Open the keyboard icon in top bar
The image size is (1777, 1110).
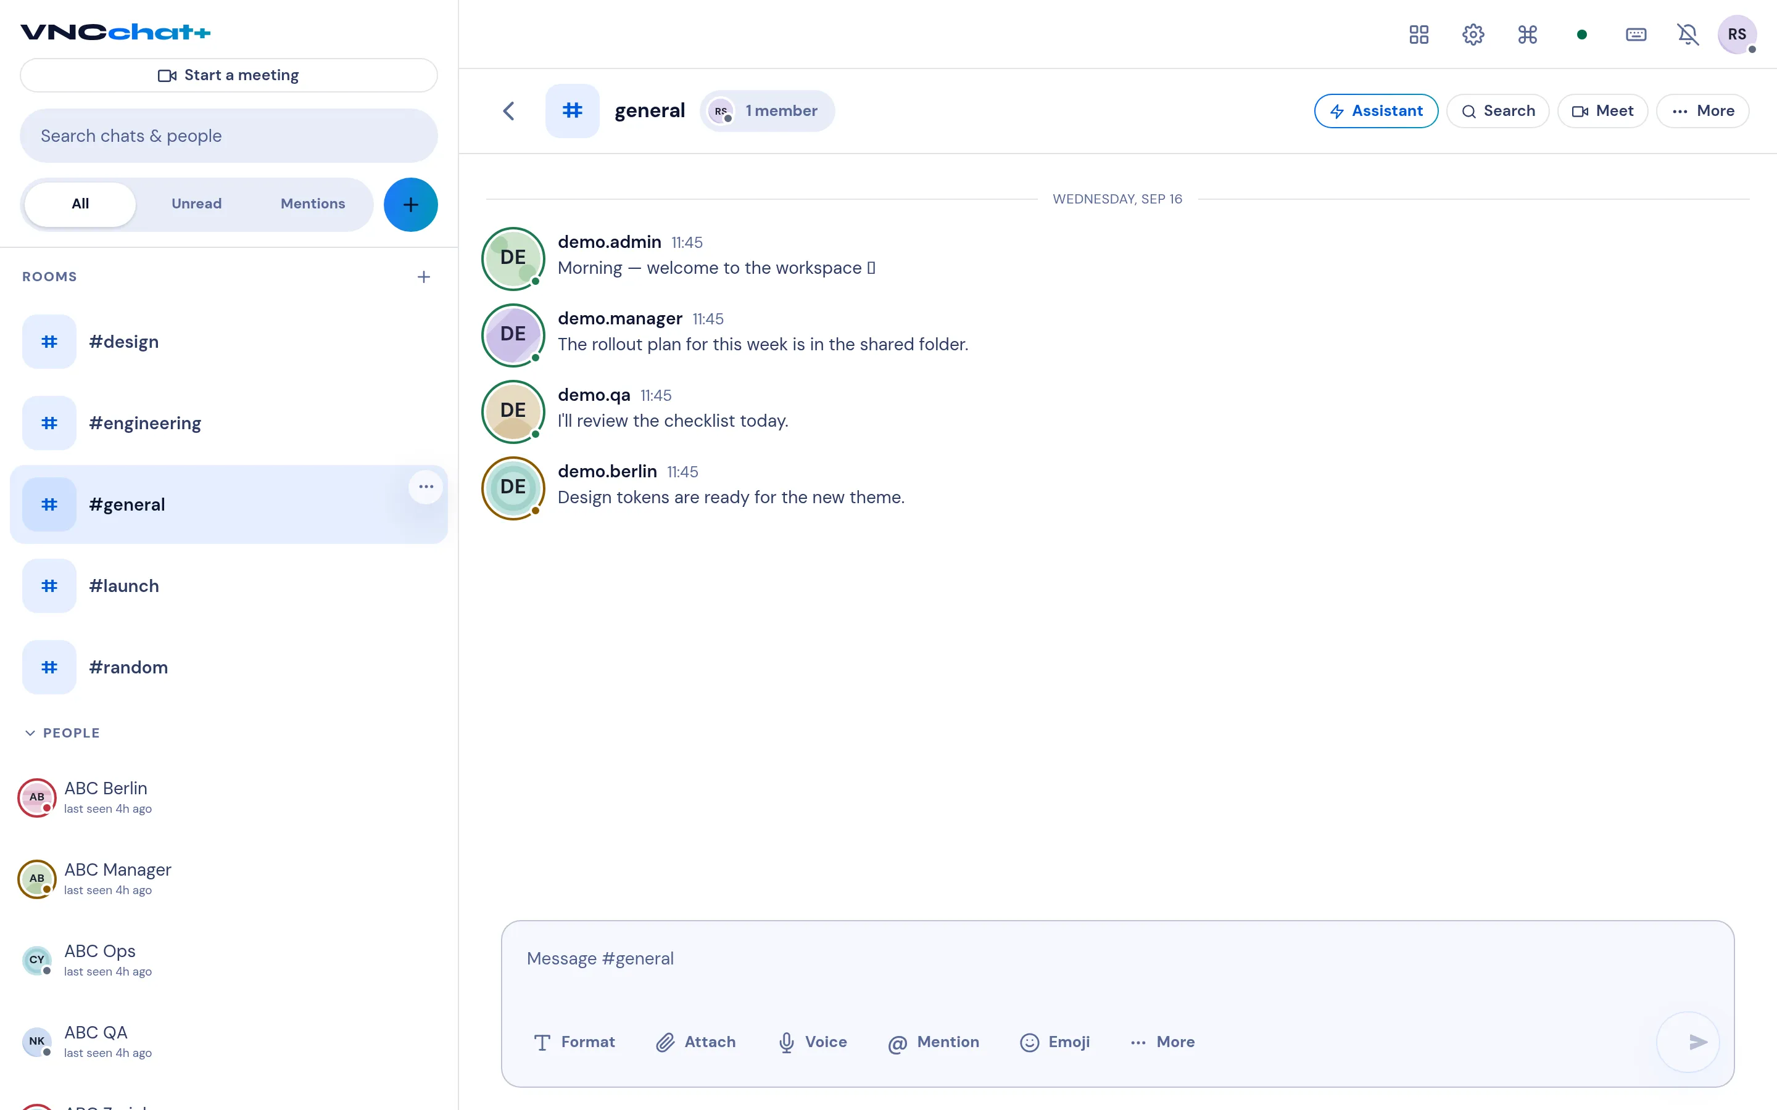1636,35
